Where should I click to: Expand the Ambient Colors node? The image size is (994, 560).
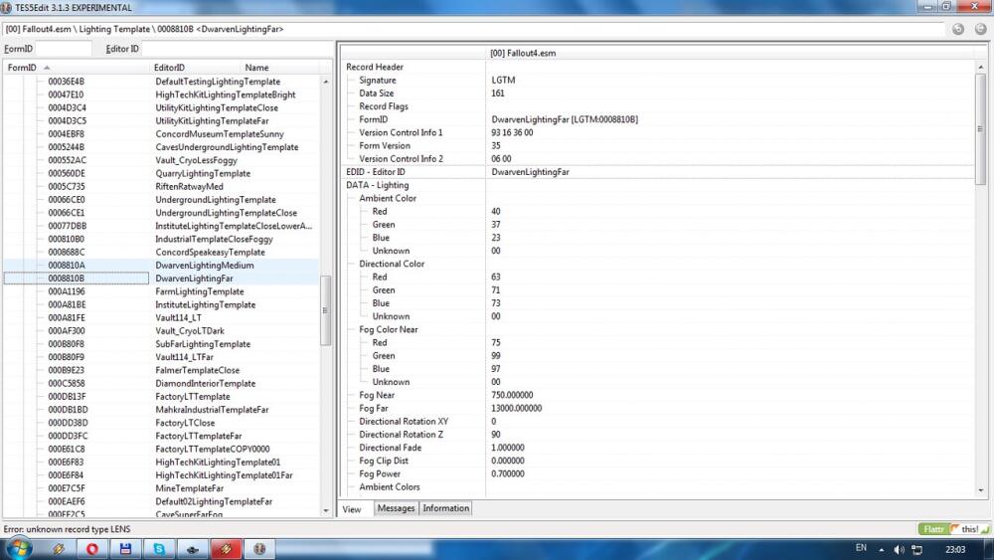coord(390,487)
